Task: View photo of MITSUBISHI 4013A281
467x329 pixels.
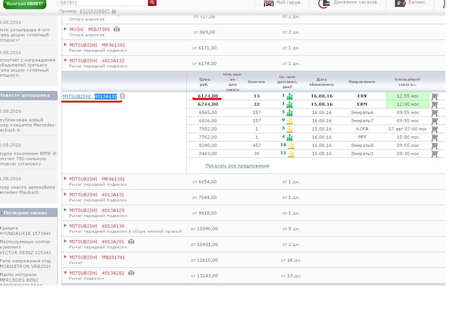Action: coord(131,242)
